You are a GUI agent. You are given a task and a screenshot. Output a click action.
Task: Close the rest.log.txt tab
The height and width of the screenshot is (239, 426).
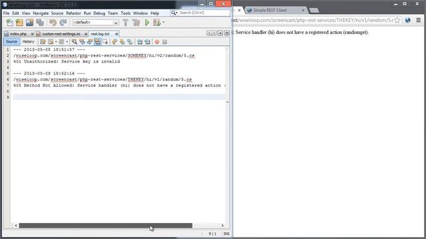[x=116, y=34]
